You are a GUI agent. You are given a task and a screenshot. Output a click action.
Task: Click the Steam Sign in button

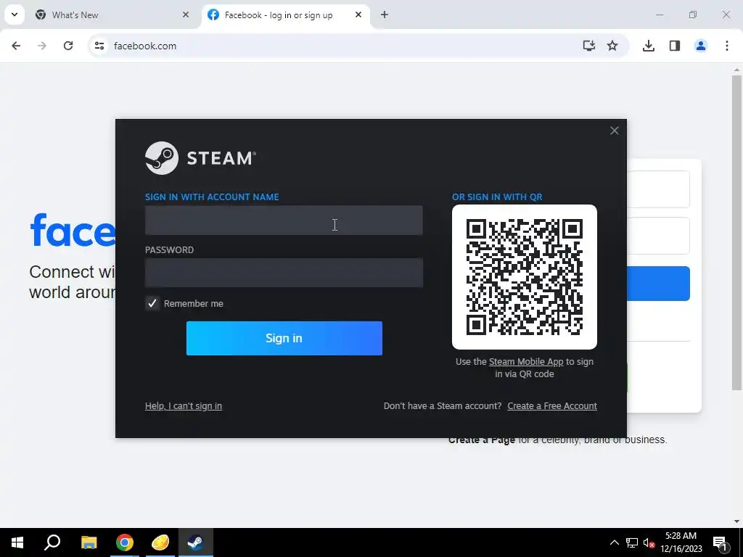(284, 338)
